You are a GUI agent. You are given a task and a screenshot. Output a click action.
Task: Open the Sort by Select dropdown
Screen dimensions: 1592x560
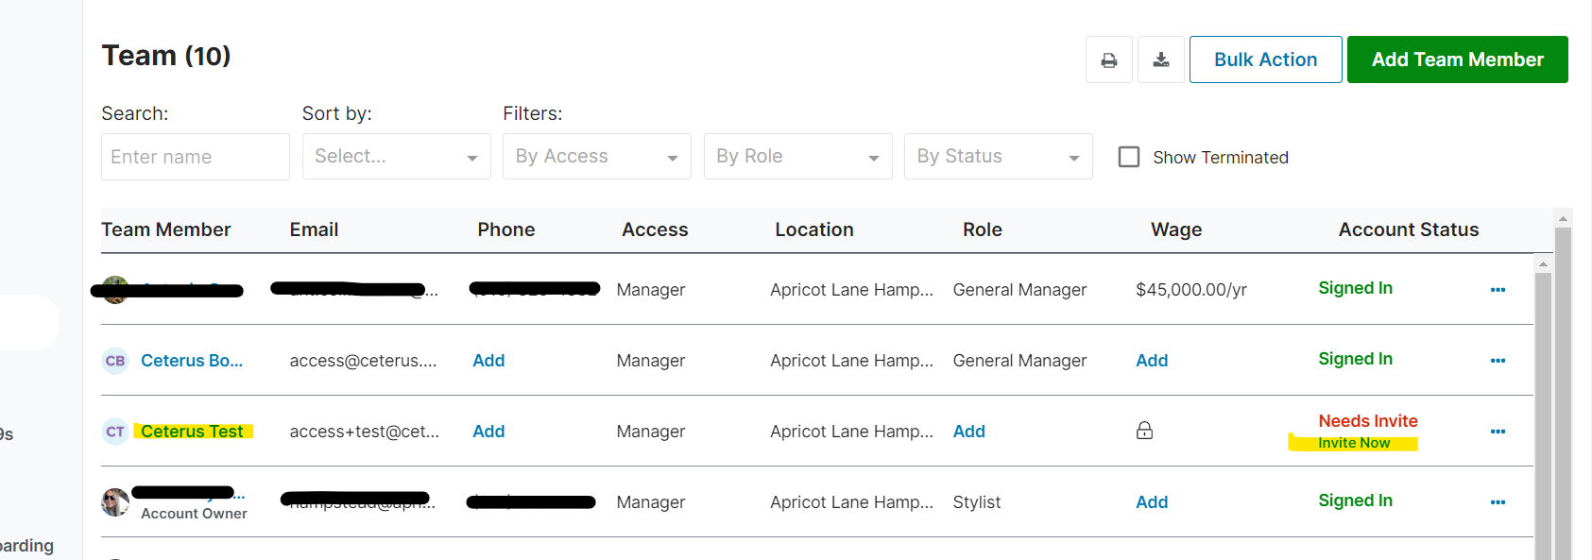click(397, 157)
